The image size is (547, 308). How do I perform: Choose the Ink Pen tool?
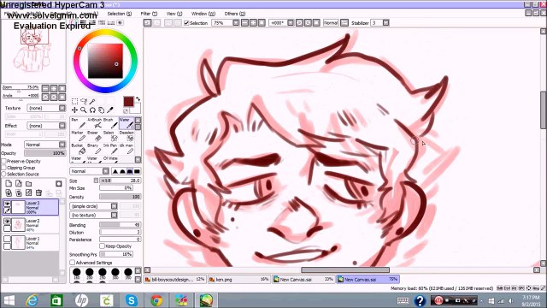pyautogui.click(x=110, y=149)
